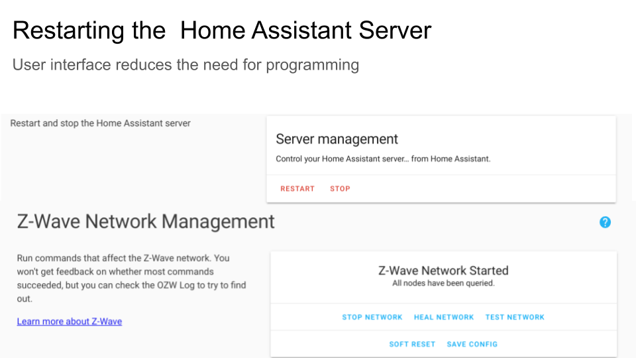The image size is (636, 358).
Task: Click the Z-Wave Network Started status text
Action: click(x=443, y=270)
